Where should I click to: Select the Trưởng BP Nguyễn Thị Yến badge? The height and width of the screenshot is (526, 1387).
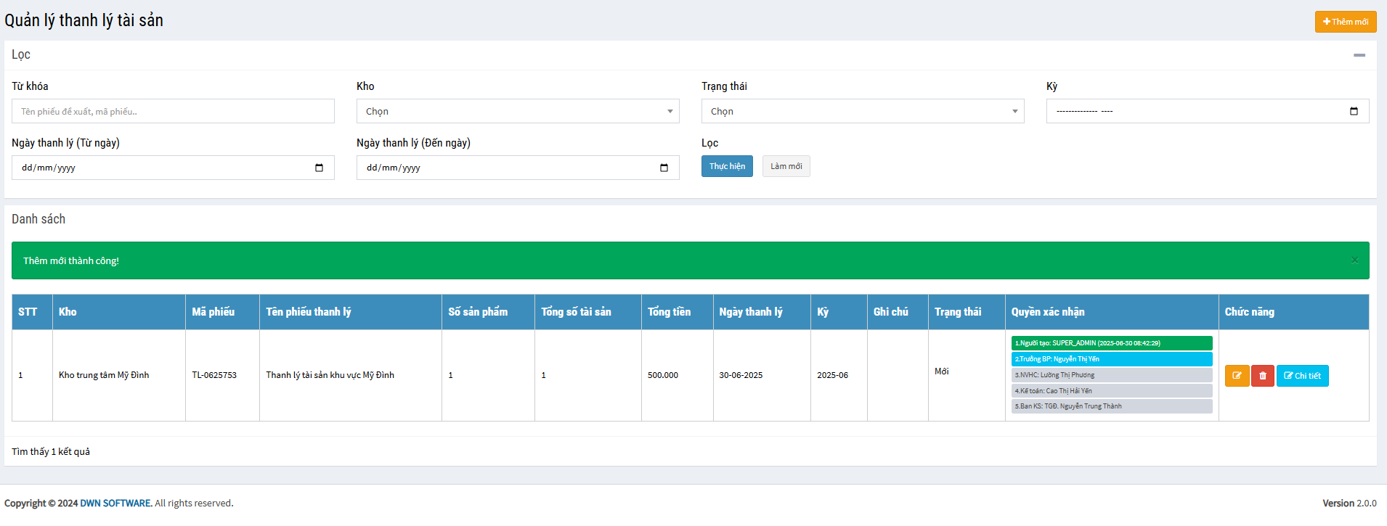click(x=1111, y=359)
